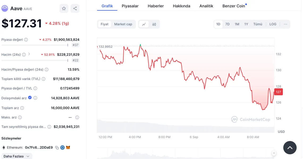The width and height of the screenshot is (303, 159).
Task: Open the three-dot chart options menu
Action: pos(285,24)
